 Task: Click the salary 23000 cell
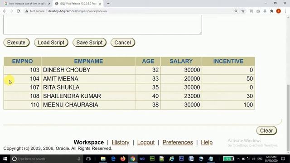181,96
